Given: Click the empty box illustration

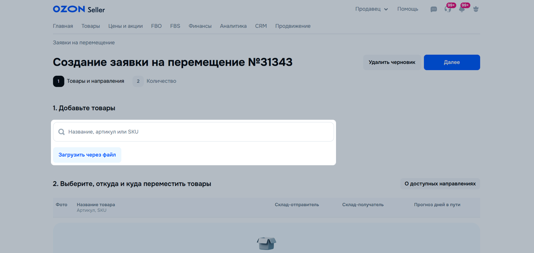Looking at the screenshot, I should (x=266, y=243).
